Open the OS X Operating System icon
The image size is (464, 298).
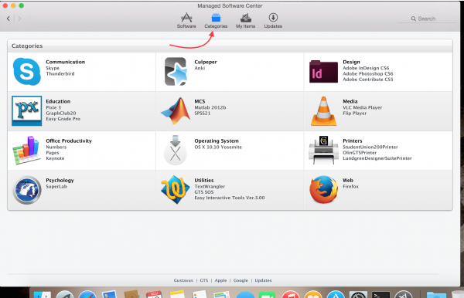click(176, 150)
